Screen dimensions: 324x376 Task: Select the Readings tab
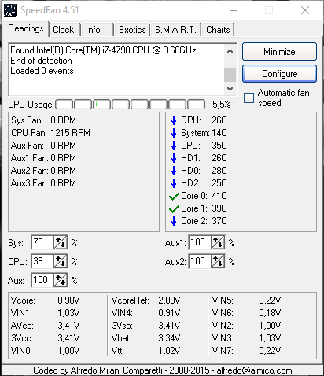coord(26,28)
